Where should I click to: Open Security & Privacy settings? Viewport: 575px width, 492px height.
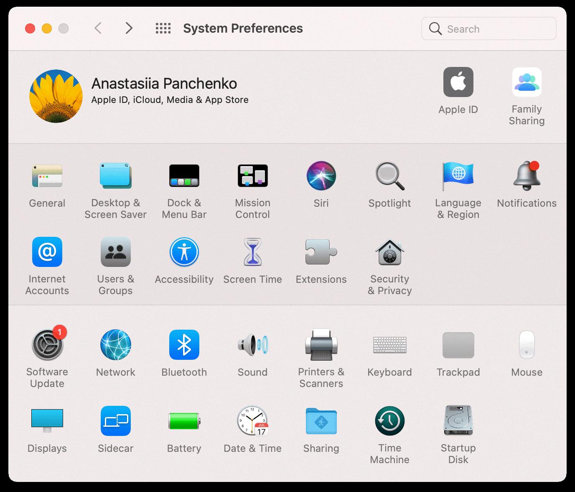389,252
